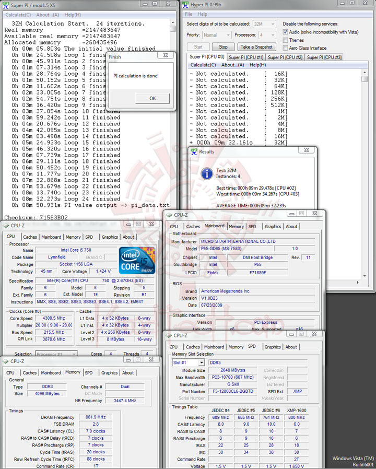The height and width of the screenshot is (469, 376).
Task: Click the CPU-Z icon in Mainboard window title
Action: pyautogui.click(x=169, y=215)
